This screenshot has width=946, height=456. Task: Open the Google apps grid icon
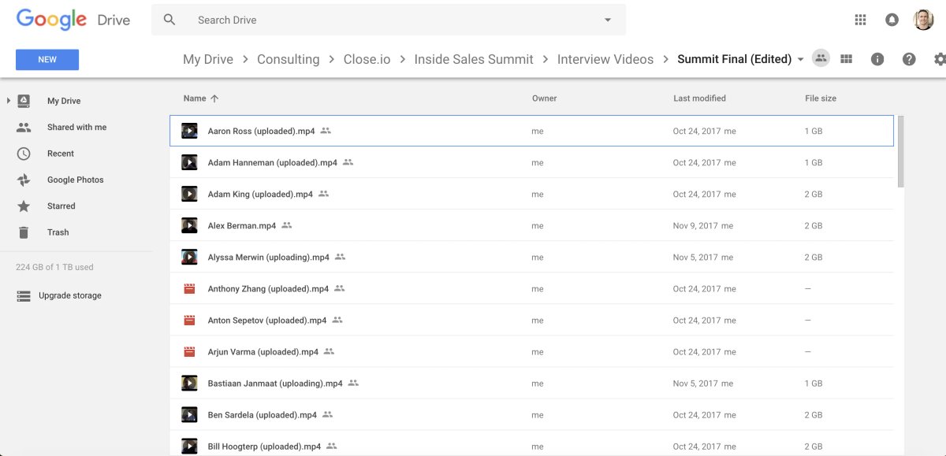point(860,20)
